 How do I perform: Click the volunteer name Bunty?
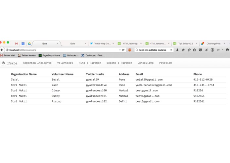click(56, 96)
